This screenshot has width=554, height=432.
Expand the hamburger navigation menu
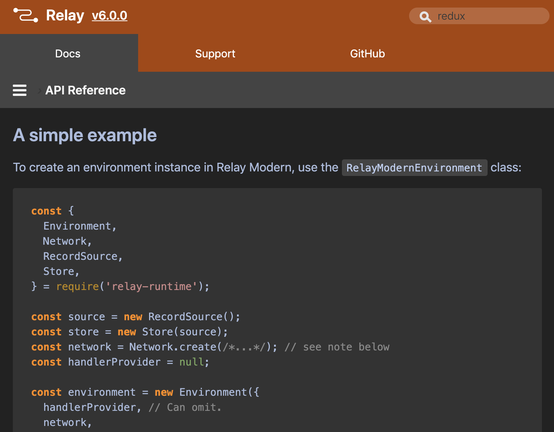20,90
